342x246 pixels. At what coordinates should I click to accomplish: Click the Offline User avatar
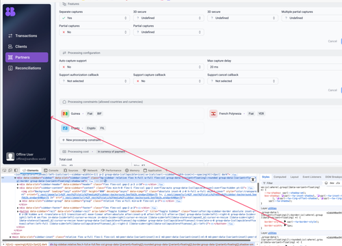tap(10, 156)
